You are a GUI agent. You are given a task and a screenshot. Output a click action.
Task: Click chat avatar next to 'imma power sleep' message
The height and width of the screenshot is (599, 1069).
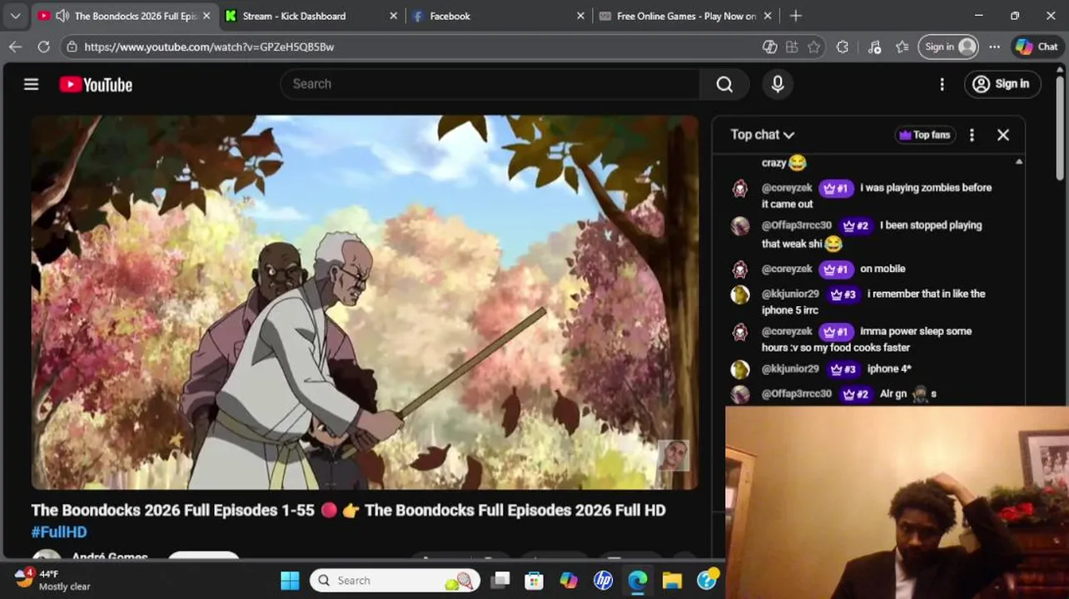[739, 332]
